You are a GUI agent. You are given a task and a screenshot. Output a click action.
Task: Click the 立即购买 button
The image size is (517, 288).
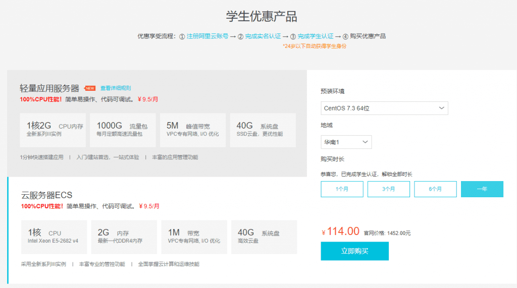click(354, 251)
